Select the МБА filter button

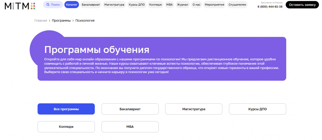(130, 127)
